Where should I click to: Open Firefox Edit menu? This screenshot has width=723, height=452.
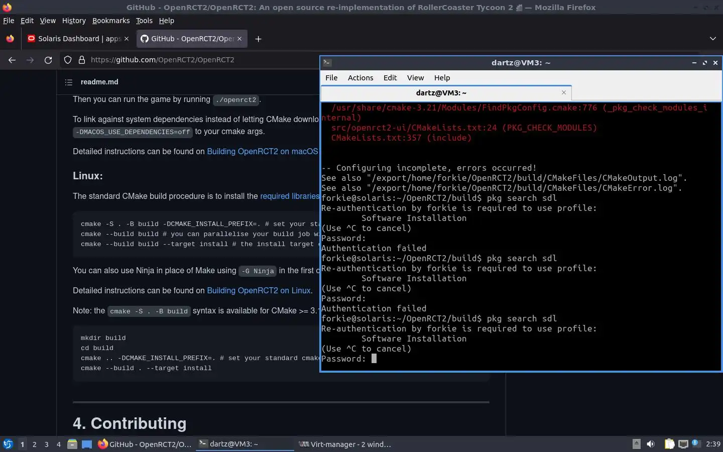27,21
